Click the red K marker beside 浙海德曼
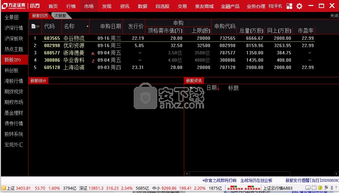Viewport: 339px width, 193px height. tap(93, 53)
